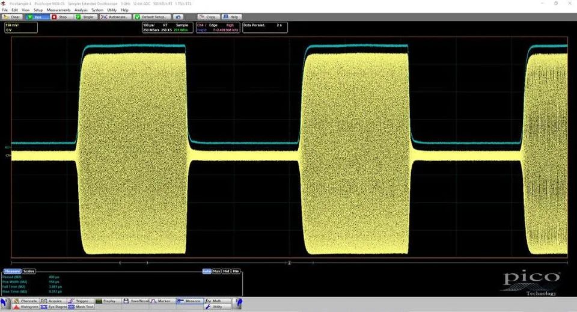577x312 pixels.
Task: Select the Auto measurement panel size
Action: point(207,272)
